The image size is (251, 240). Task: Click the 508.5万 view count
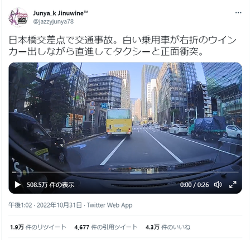click(x=51, y=185)
